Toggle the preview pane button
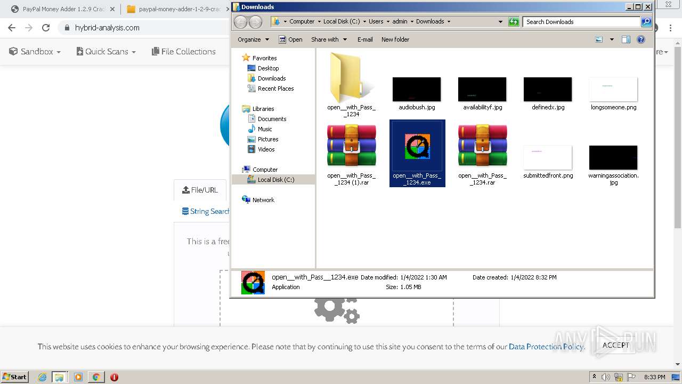 [x=626, y=39]
